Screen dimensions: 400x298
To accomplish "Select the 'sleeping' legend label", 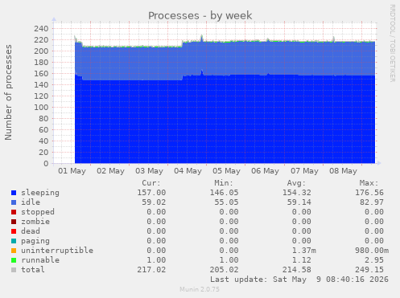I will click(40, 193).
